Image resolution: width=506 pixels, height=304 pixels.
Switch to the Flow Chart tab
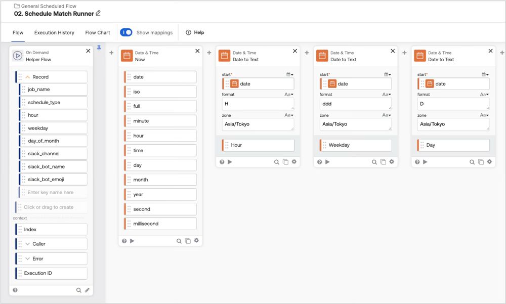(98, 32)
